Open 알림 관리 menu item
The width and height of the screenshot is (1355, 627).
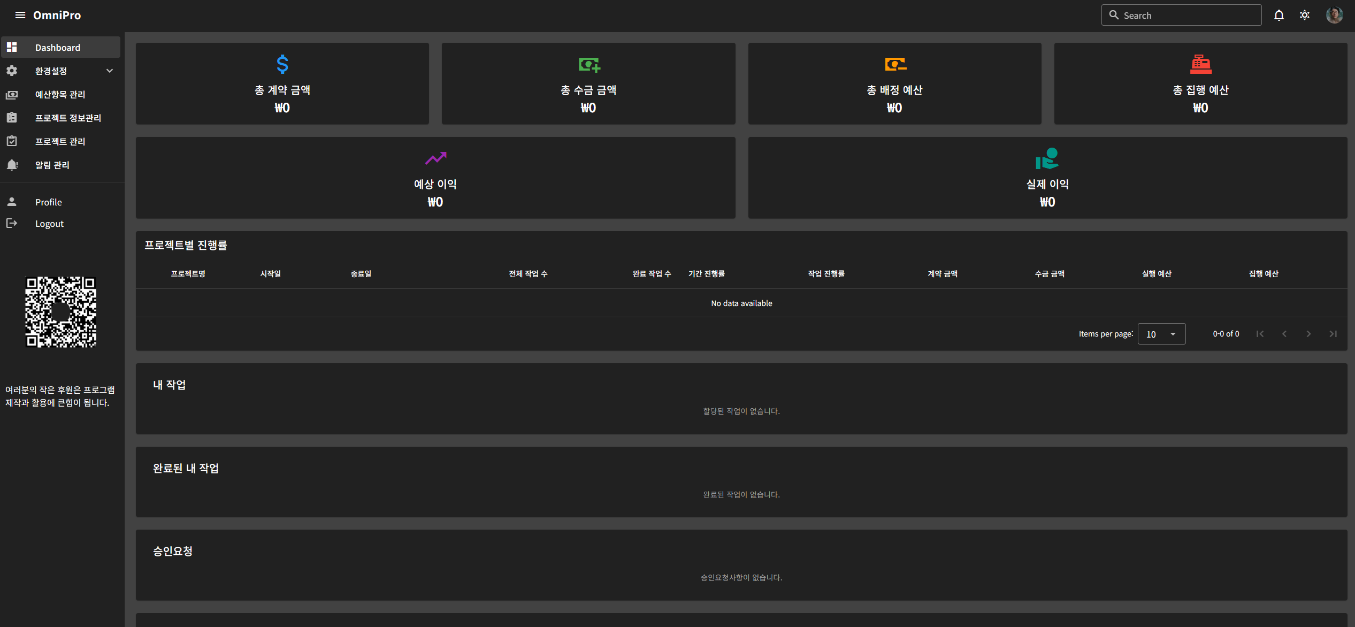(x=52, y=165)
